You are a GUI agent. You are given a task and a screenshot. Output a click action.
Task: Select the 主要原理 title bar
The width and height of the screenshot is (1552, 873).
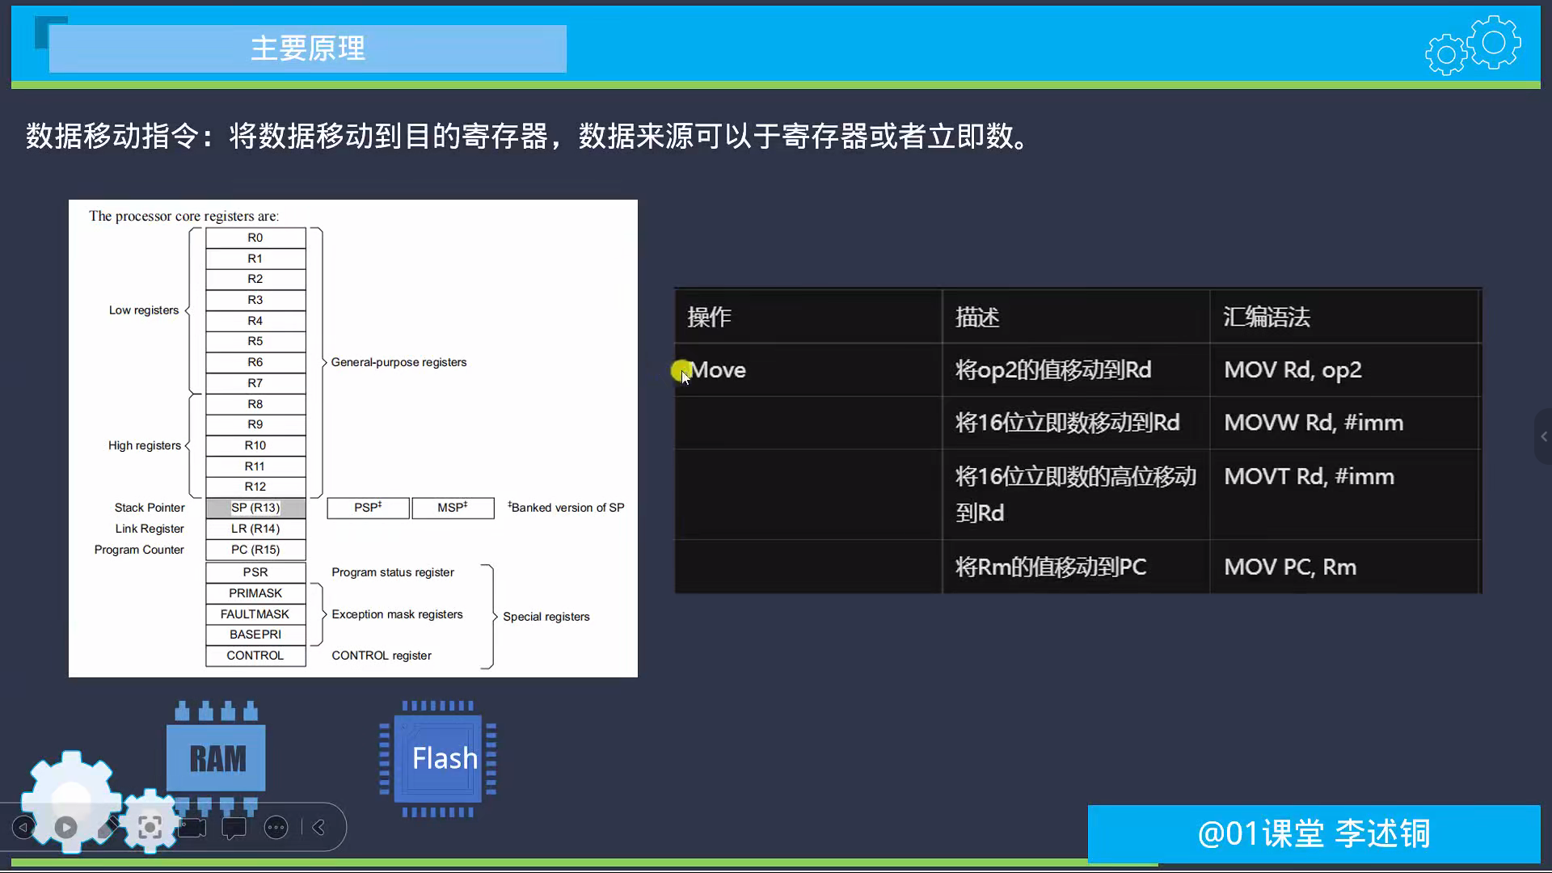coord(307,48)
